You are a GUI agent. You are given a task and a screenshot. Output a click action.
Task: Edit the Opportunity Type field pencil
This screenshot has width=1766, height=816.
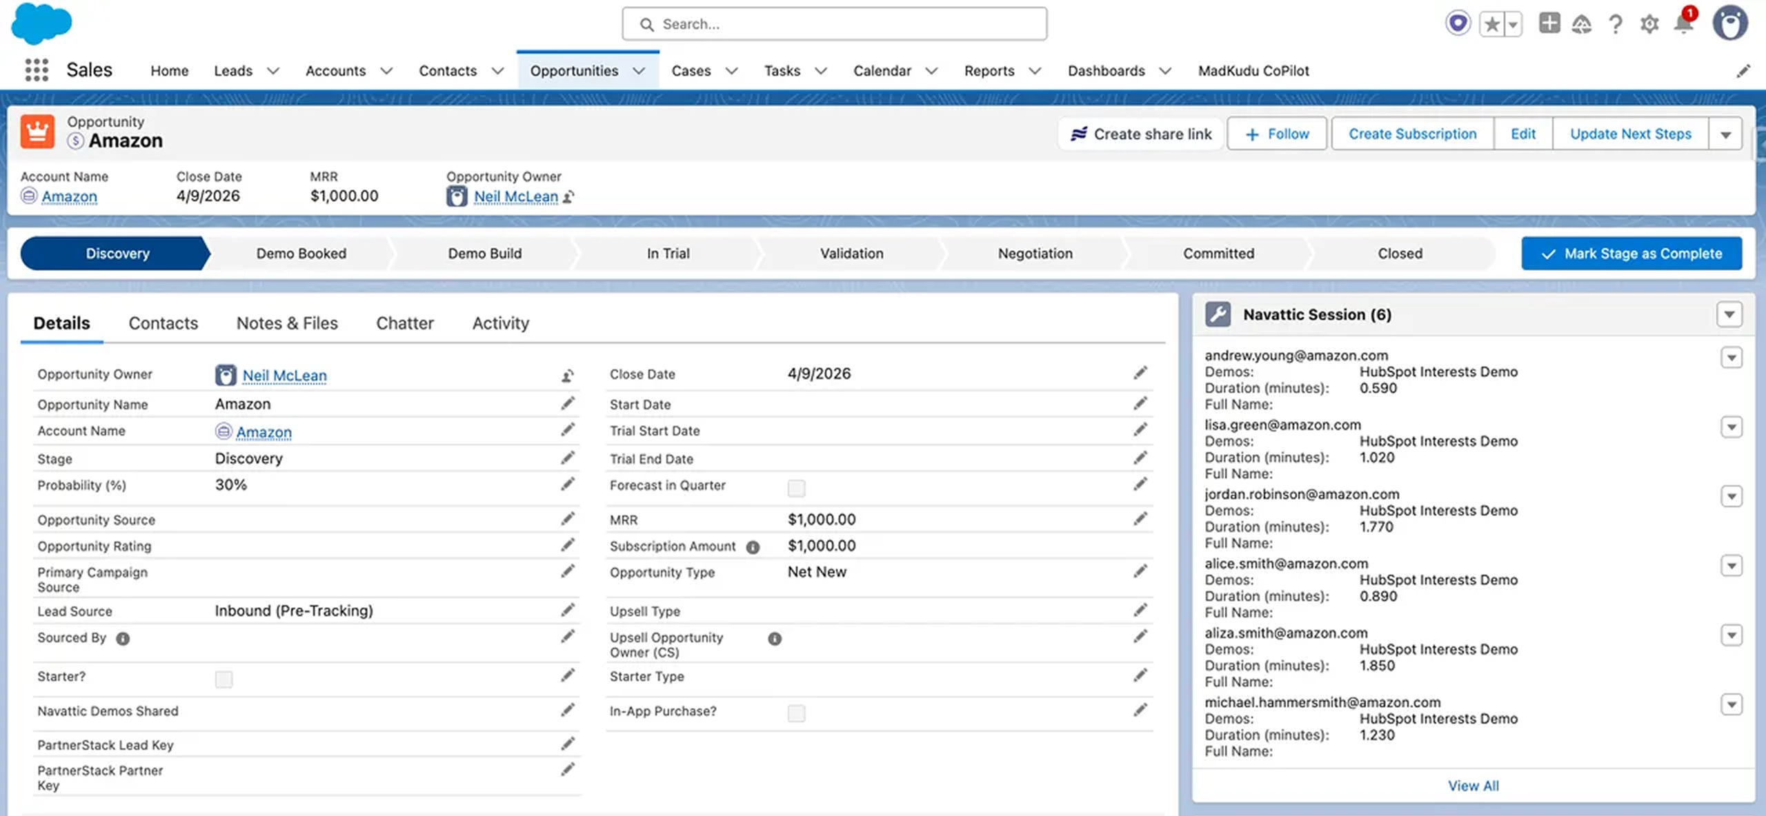pos(1140,571)
